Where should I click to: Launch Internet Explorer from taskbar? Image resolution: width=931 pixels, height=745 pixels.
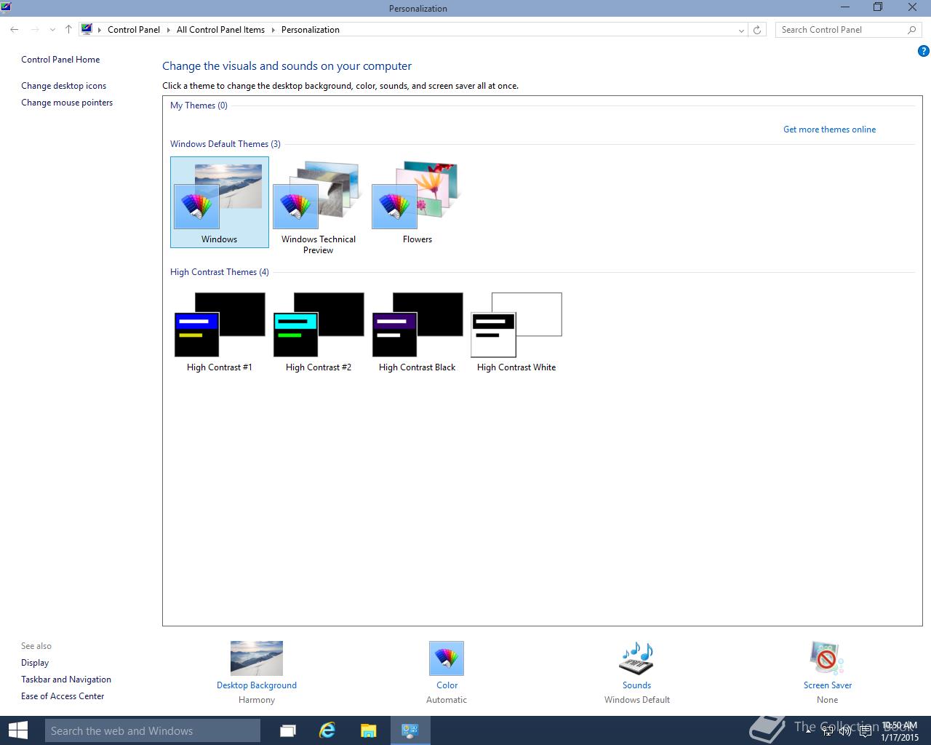[327, 730]
